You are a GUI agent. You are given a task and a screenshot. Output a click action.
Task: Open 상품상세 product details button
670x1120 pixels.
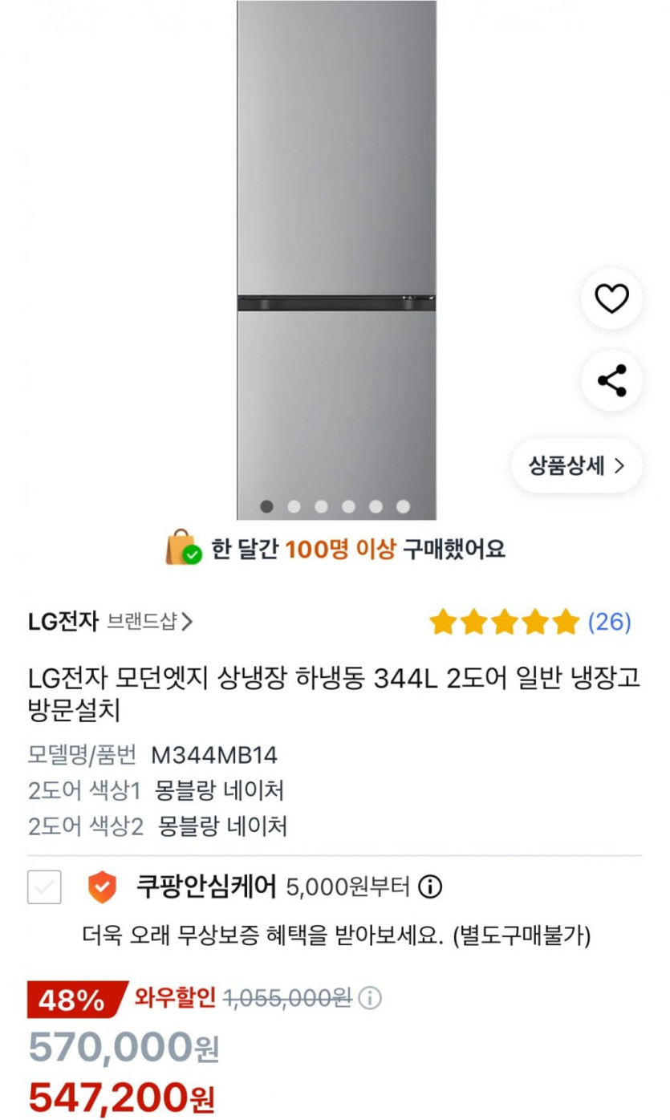(576, 466)
